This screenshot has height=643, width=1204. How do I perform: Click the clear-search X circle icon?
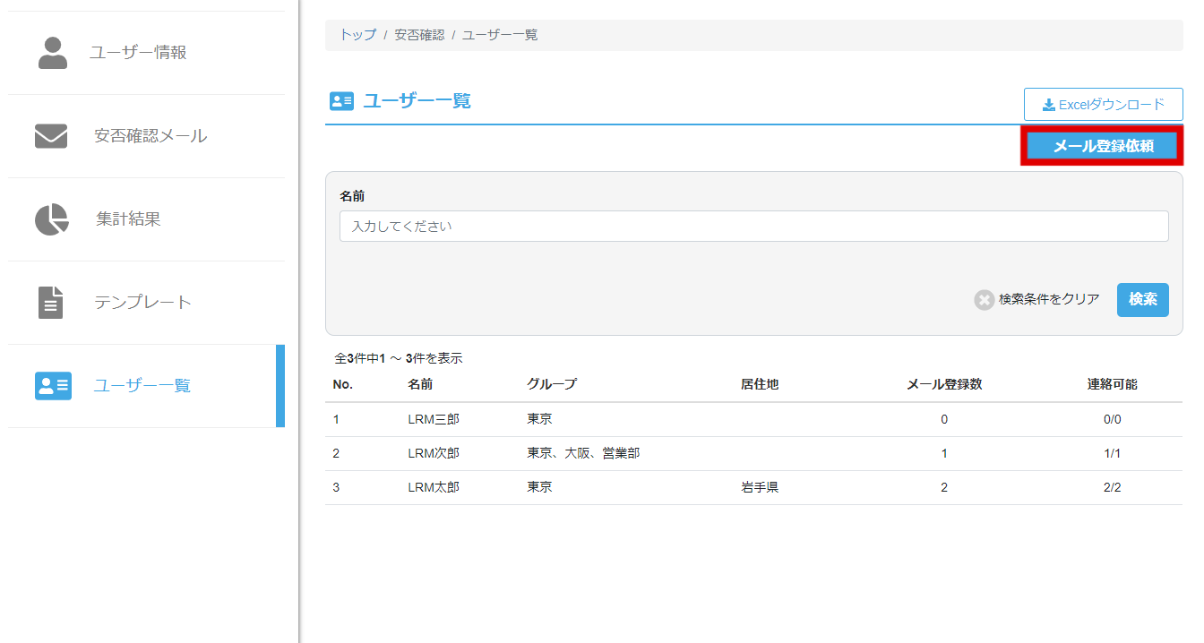tap(985, 300)
